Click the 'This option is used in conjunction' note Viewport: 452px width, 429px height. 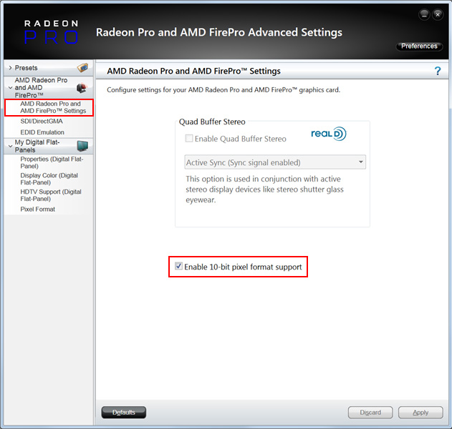point(264,189)
